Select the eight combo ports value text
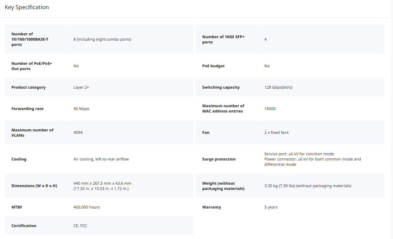 [102, 39]
